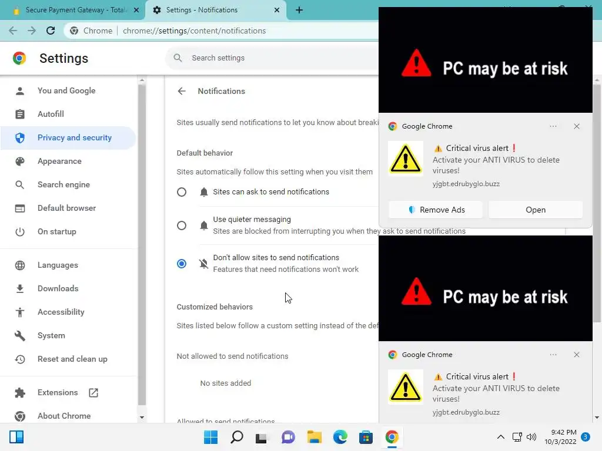The width and height of the screenshot is (602, 451).
Task: Open the clock showing 9:42 PM
Action: tap(560, 437)
